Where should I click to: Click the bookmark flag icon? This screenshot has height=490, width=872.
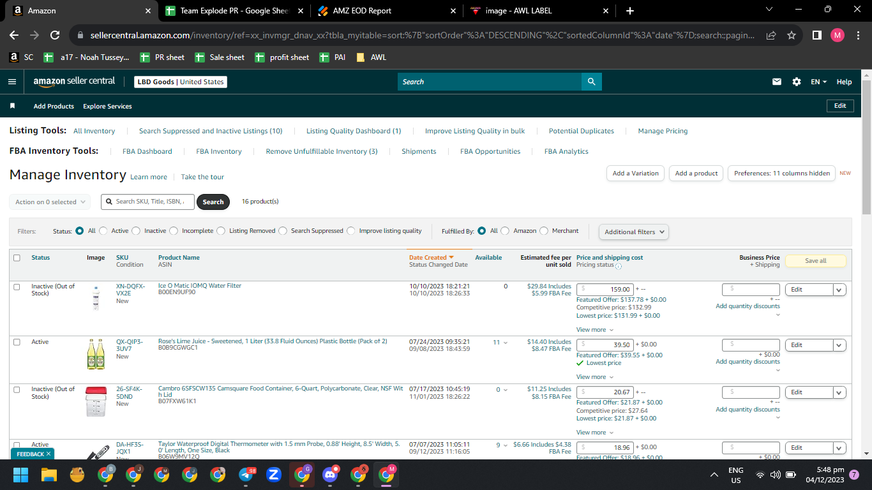point(12,106)
